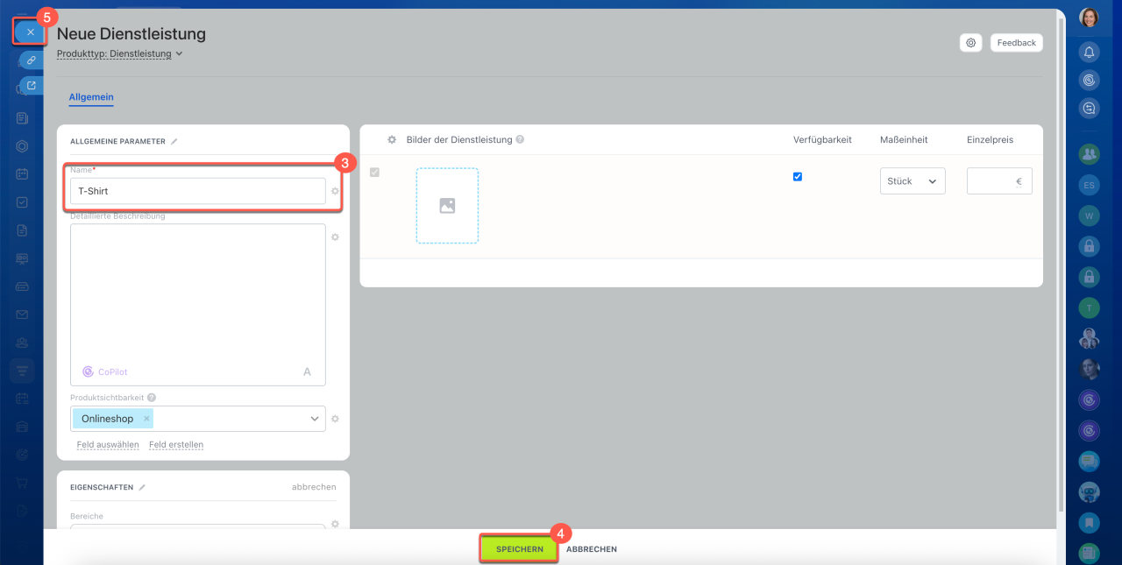Click the Abbrechen button at bottom
Image resolution: width=1122 pixels, height=565 pixels.
(x=592, y=549)
